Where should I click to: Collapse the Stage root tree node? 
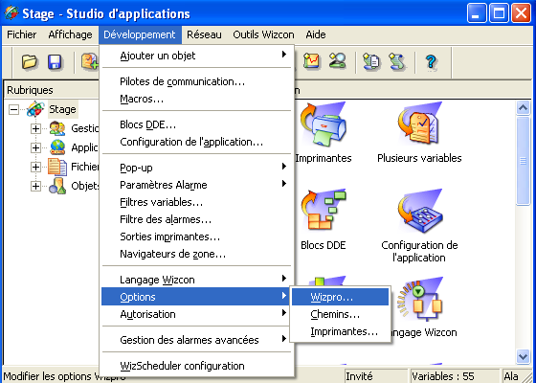(x=13, y=110)
